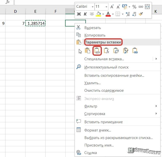Paste formulas with fx clipboard icon

(106, 50)
